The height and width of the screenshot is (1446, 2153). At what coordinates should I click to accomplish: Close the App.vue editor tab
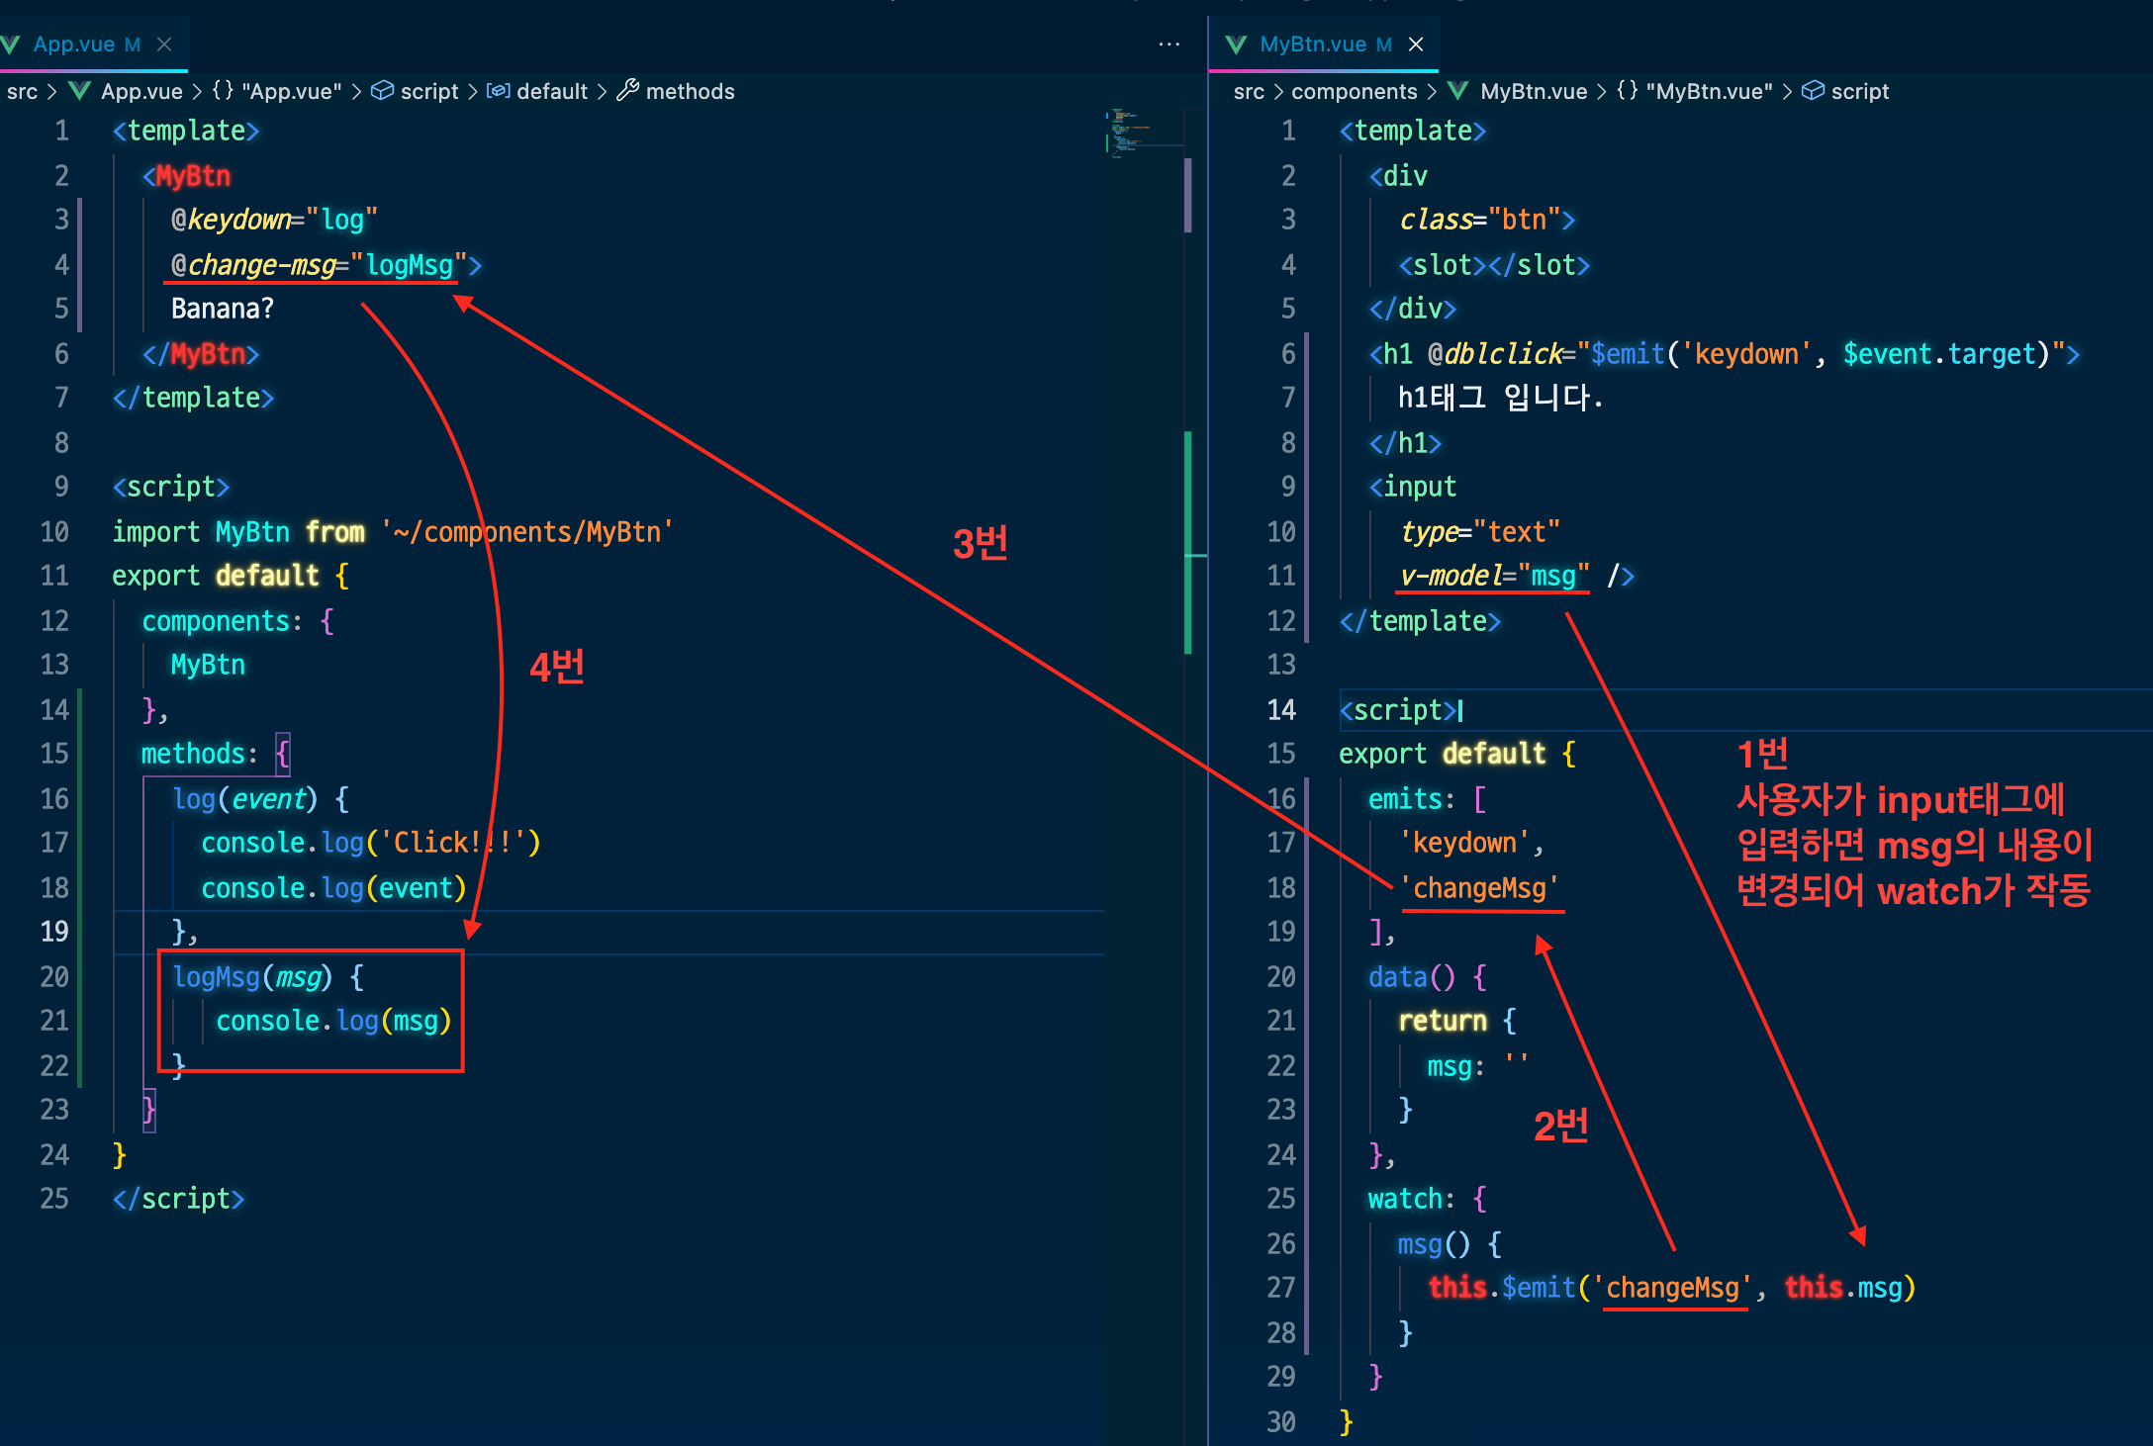click(164, 45)
